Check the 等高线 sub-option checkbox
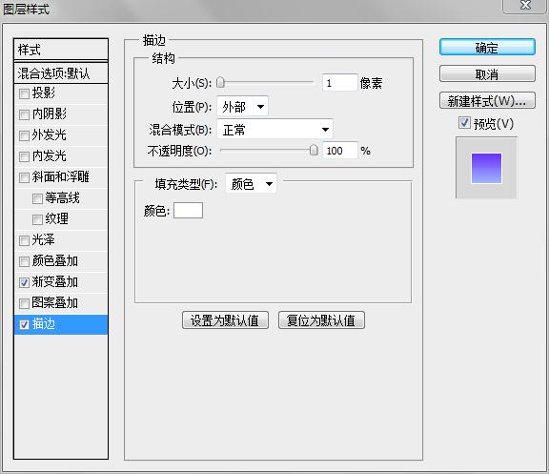Screen dimensions: 549x474 click(37, 198)
